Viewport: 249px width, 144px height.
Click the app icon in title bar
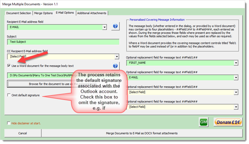click(x=4, y=4)
